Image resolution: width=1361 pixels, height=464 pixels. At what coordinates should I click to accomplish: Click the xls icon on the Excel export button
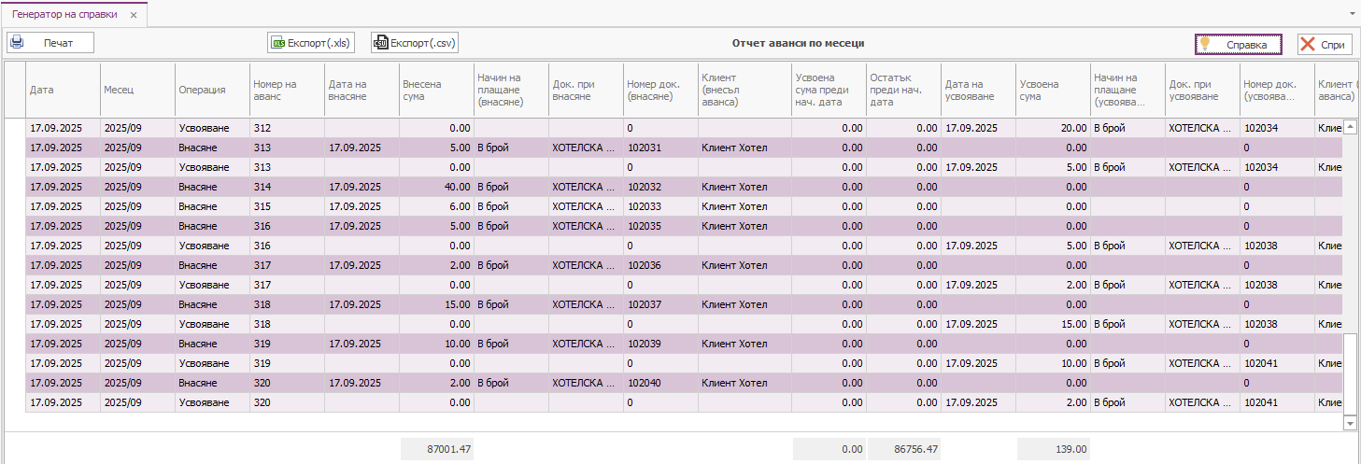[277, 43]
